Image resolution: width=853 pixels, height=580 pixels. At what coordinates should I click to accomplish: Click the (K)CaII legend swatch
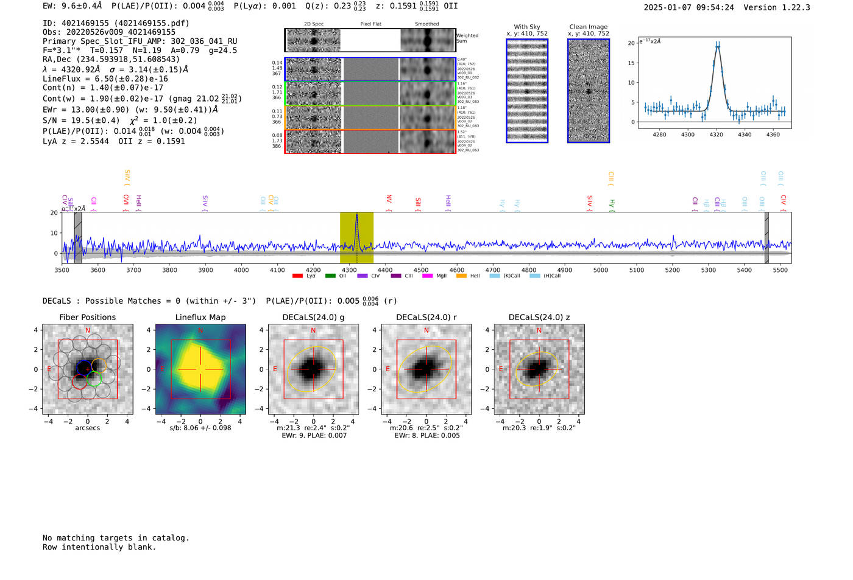click(x=495, y=276)
